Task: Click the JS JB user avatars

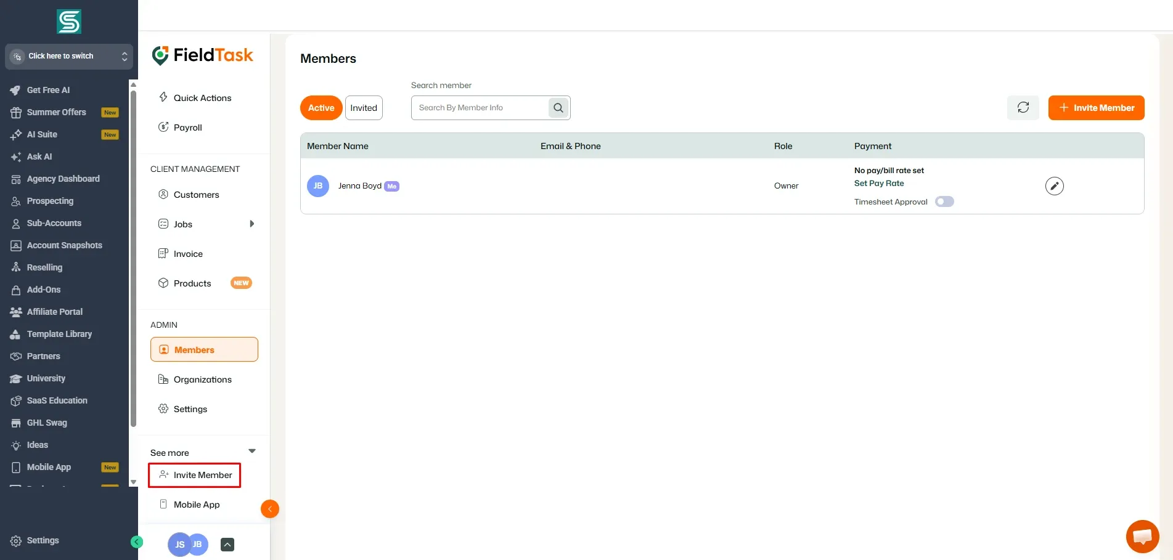Action: (x=188, y=544)
